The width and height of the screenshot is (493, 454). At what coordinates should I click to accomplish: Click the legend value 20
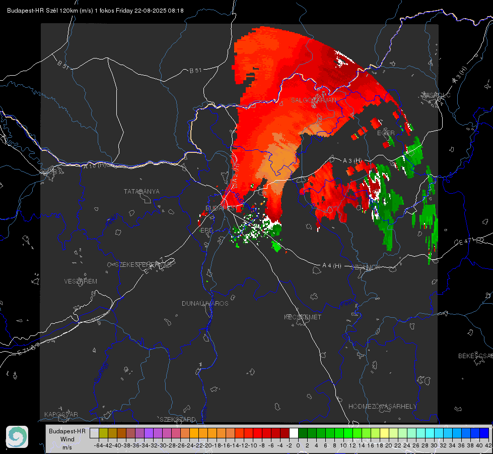pyautogui.click(x=389, y=445)
